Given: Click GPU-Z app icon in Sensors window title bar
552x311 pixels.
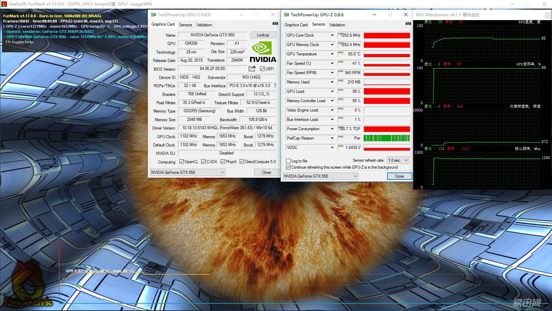Looking at the screenshot, I should (x=286, y=15).
